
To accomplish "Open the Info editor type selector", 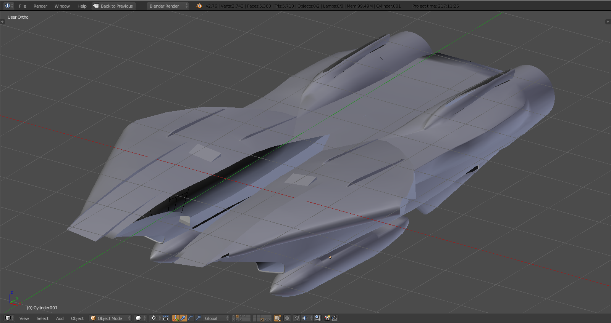I will tap(9, 6).
